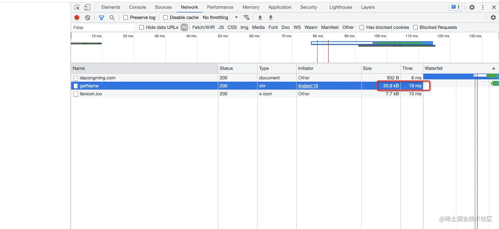Check the Disable cache option
The image size is (499, 229).
coord(166,17)
